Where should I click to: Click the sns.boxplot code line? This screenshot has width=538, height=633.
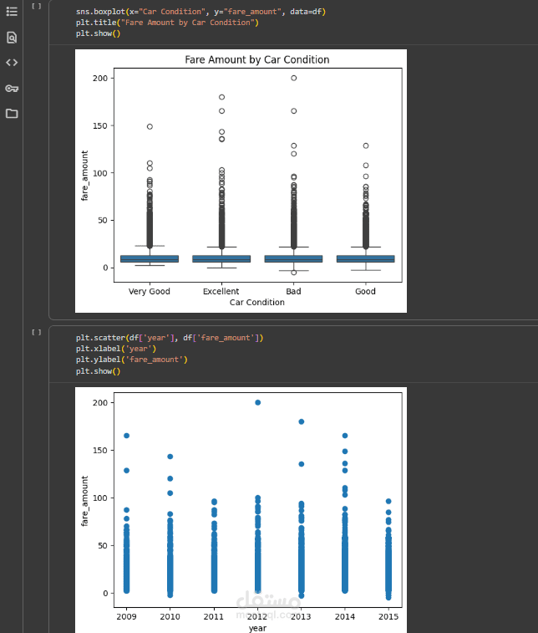tap(200, 12)
